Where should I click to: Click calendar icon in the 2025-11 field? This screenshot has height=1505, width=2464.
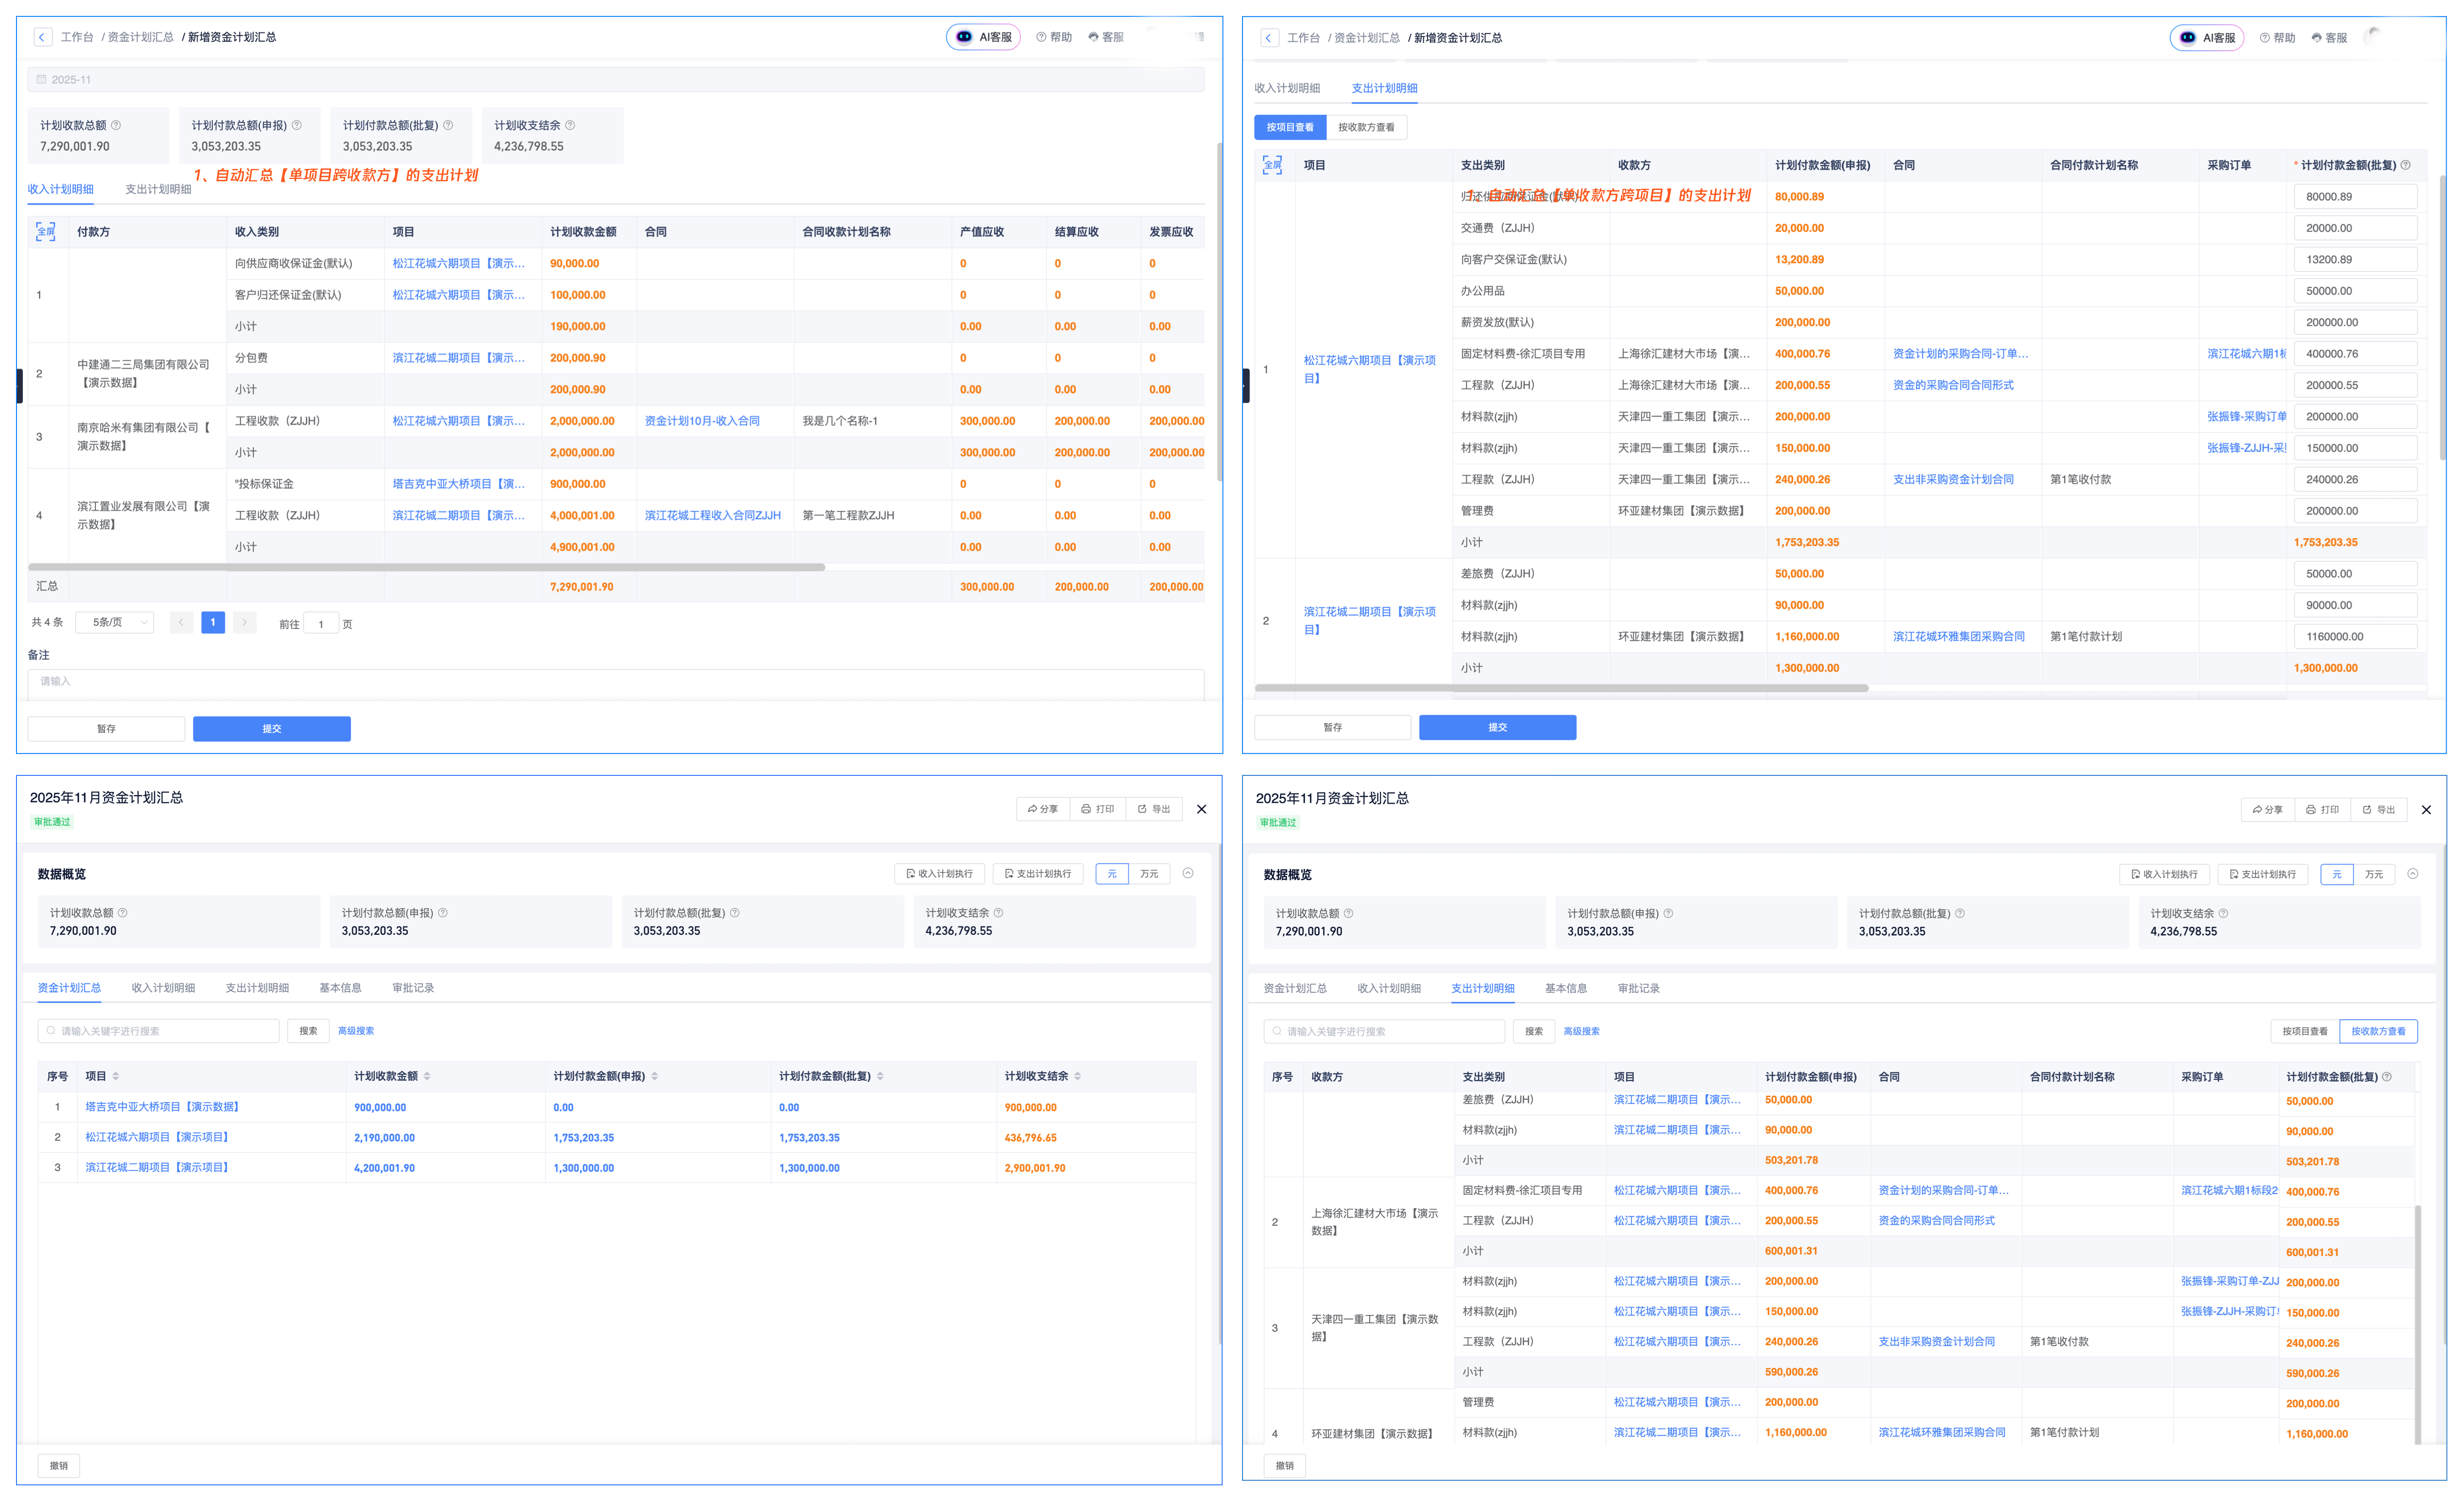point(41,79)
